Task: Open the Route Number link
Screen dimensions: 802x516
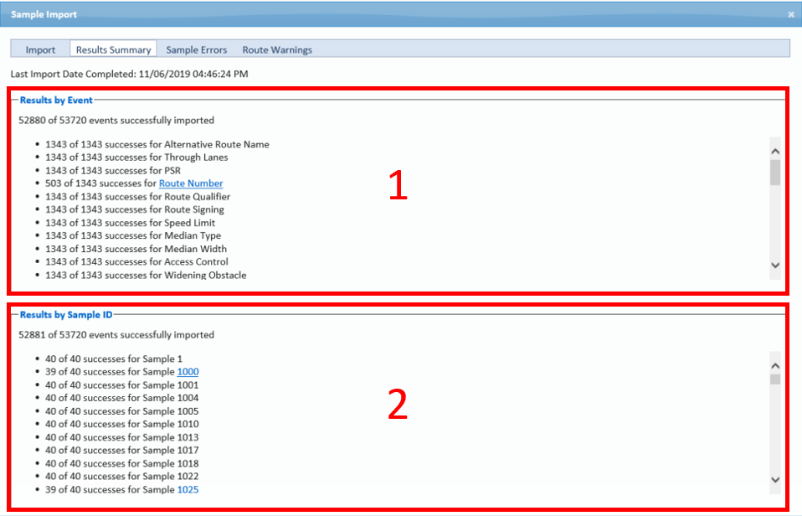Action: 191,183
